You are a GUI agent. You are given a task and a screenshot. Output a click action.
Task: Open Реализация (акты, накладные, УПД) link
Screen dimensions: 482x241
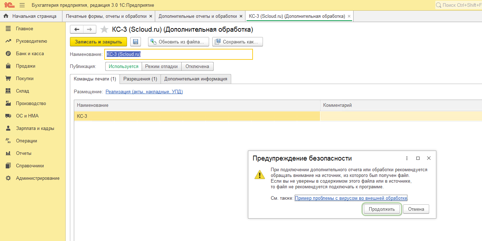click(x=144, y=91)
